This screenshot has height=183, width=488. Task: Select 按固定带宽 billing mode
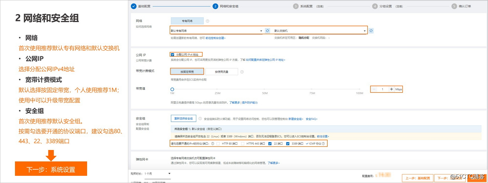click(187, 71)
